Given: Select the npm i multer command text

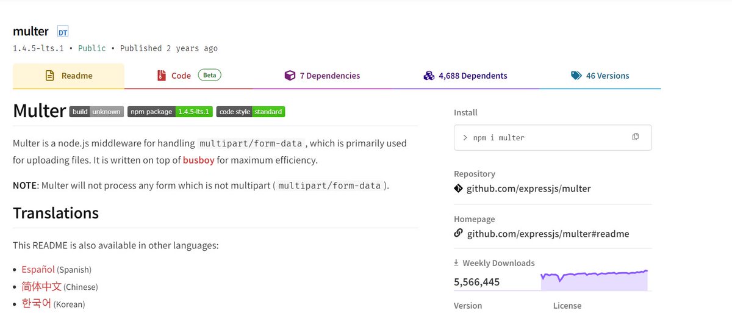Looking at the screenshot, I should [x=498, y=138].
